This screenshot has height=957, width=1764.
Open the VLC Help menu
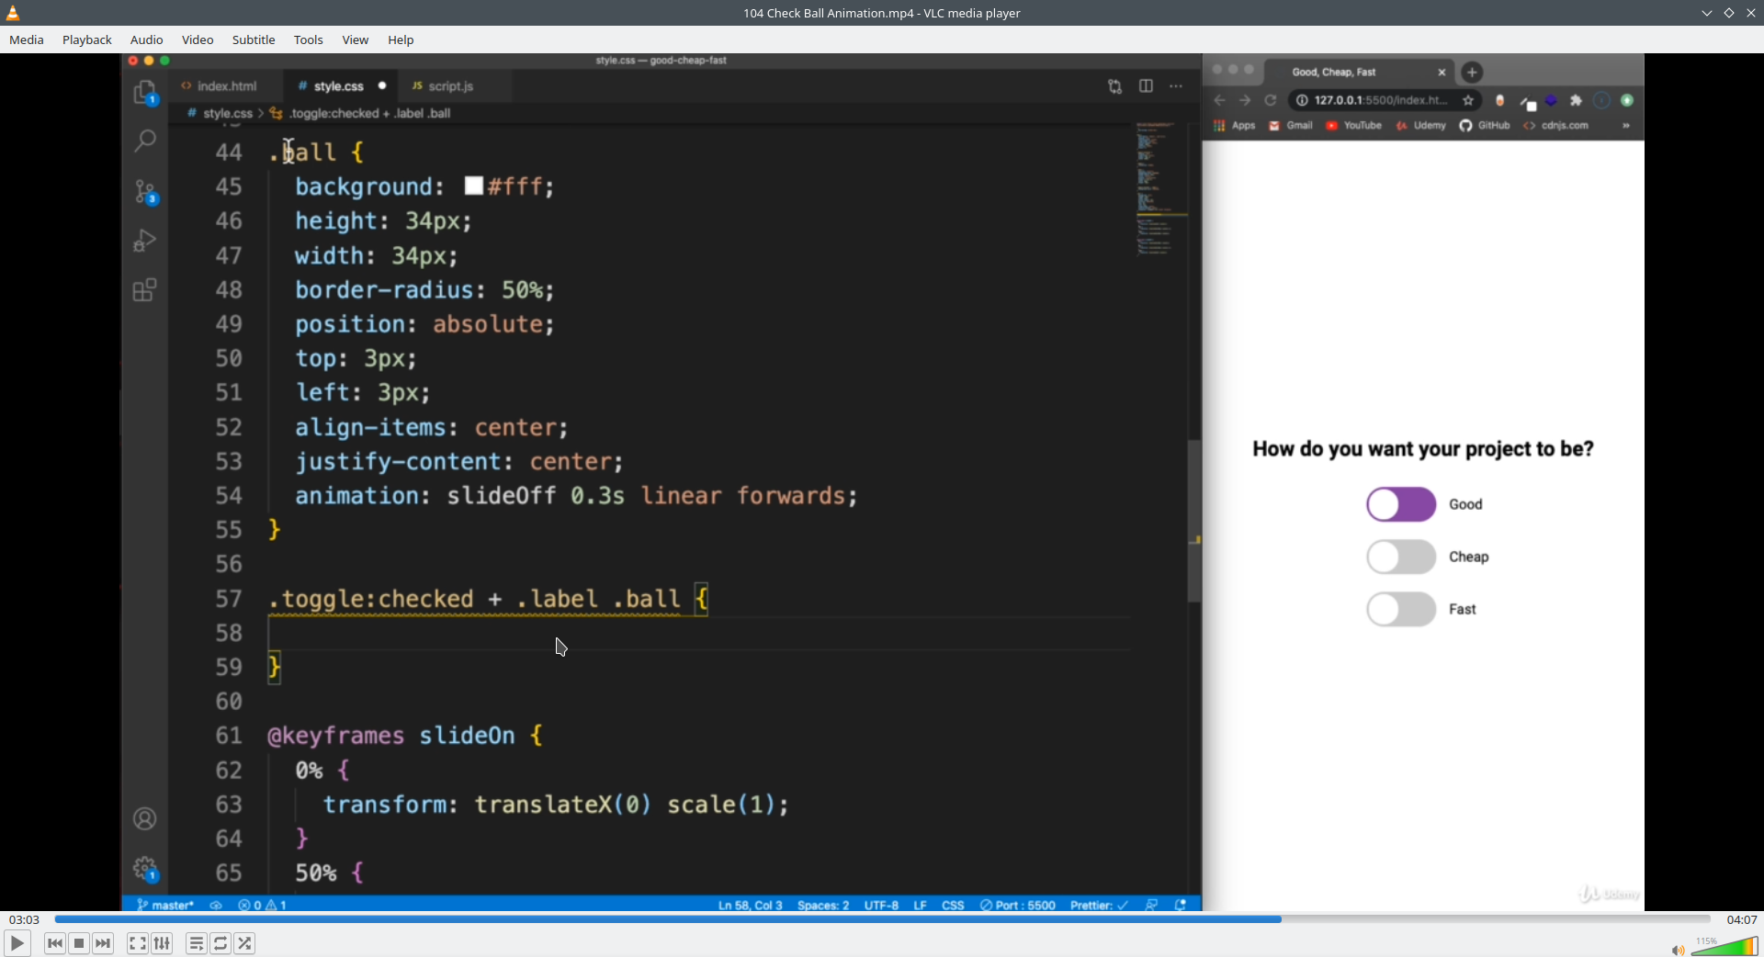coord(401,39)
